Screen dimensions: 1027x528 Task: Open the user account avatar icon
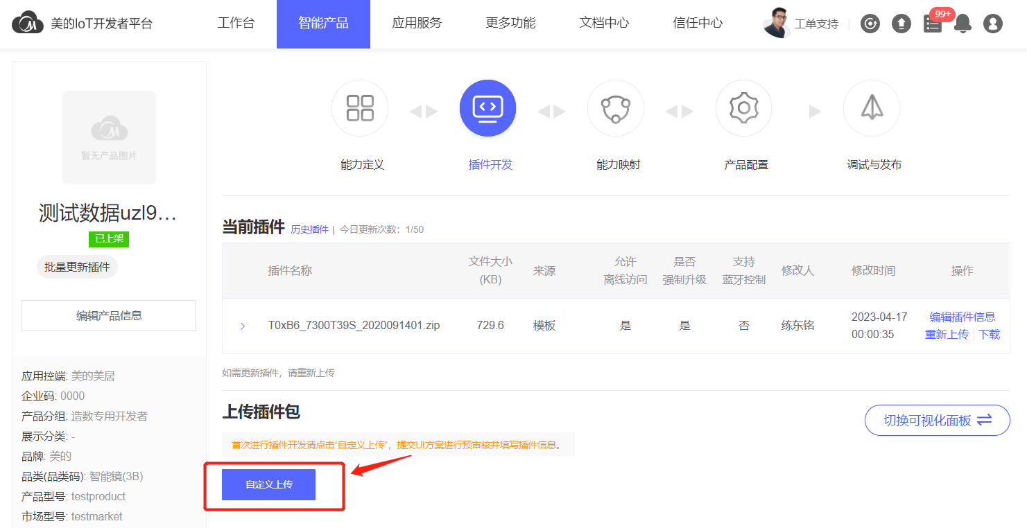(993, 24)
